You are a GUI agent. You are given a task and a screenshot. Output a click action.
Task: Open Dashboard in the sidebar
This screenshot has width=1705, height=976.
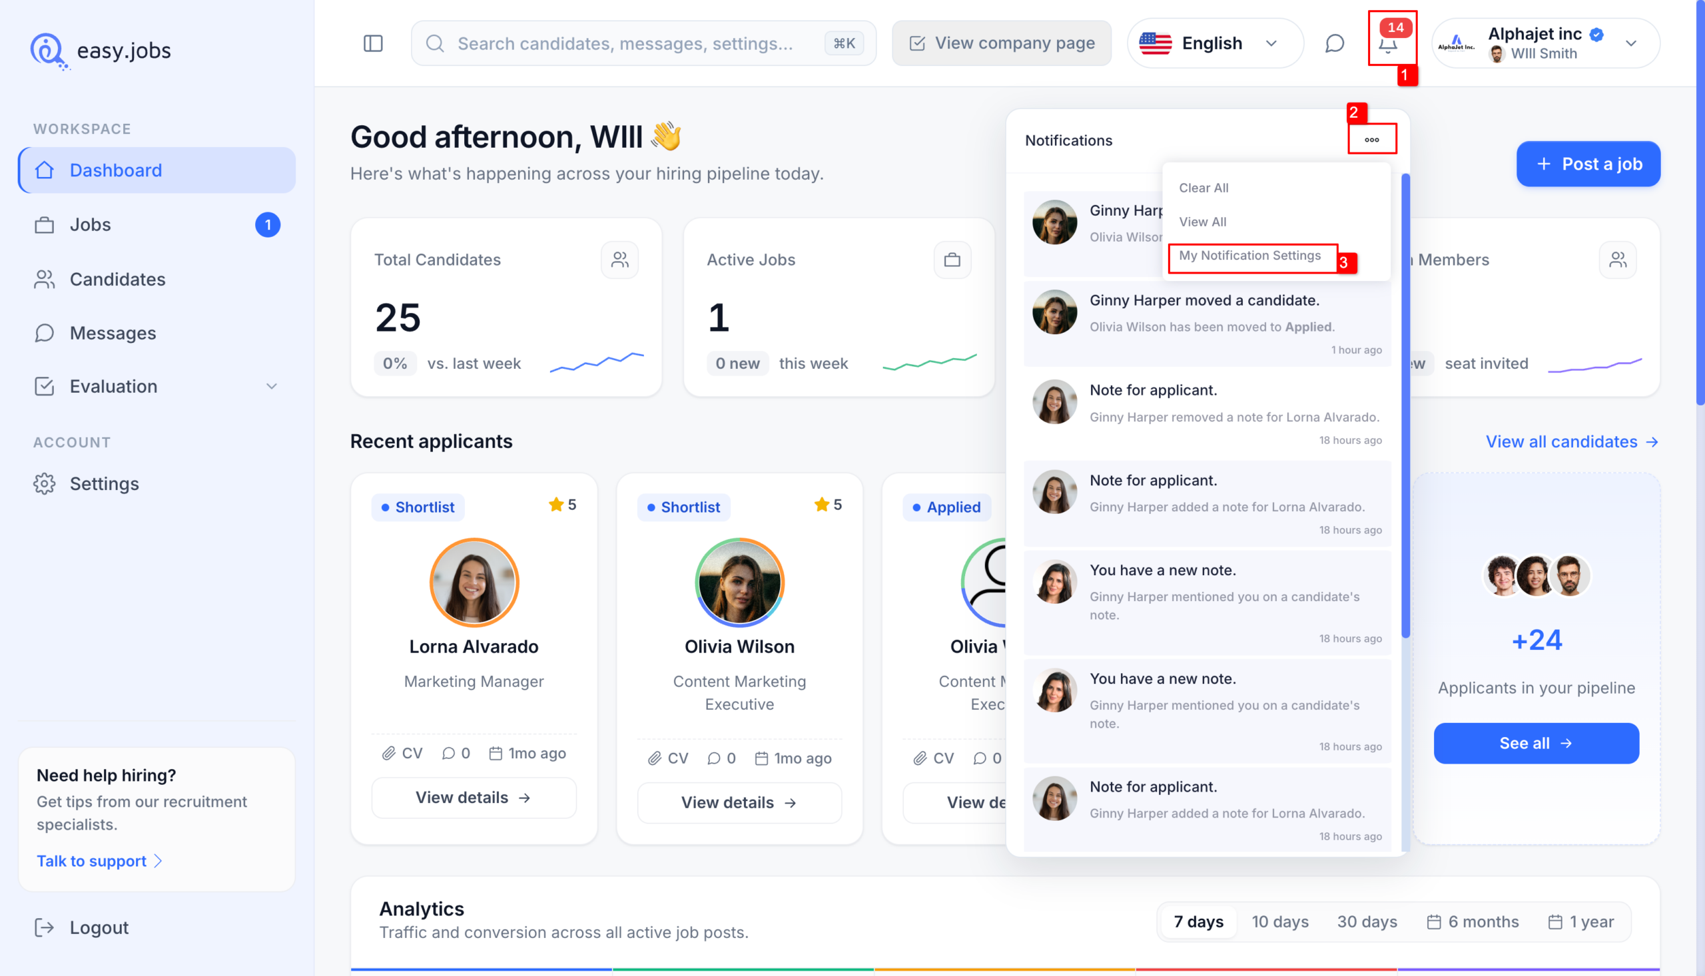(x=157, y=170)
